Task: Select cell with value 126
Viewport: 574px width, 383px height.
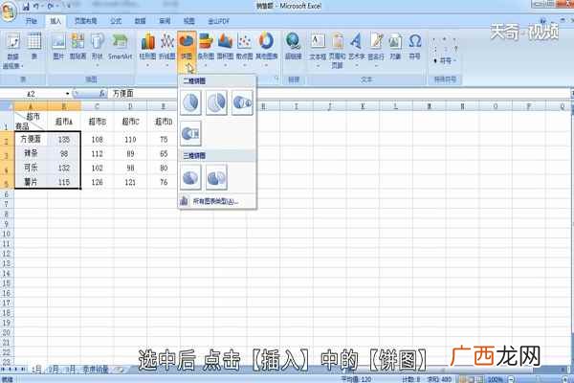Action: (97, 182)
